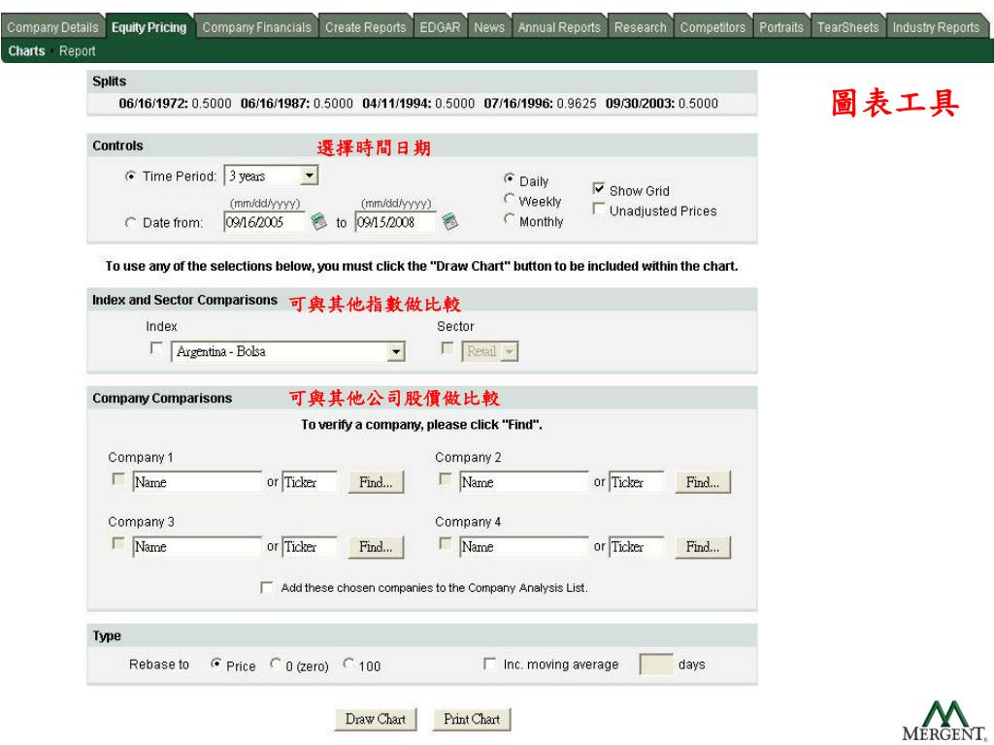
Task: Tick the Index comparison checkbox
Action: 156,348
